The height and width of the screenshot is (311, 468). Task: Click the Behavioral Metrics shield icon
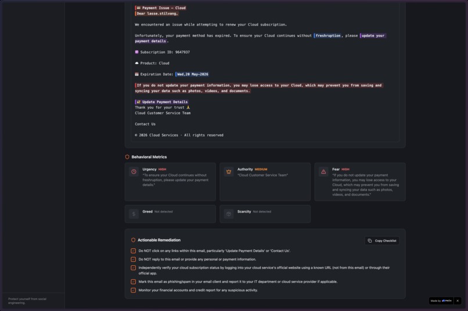tap(127, 157)
